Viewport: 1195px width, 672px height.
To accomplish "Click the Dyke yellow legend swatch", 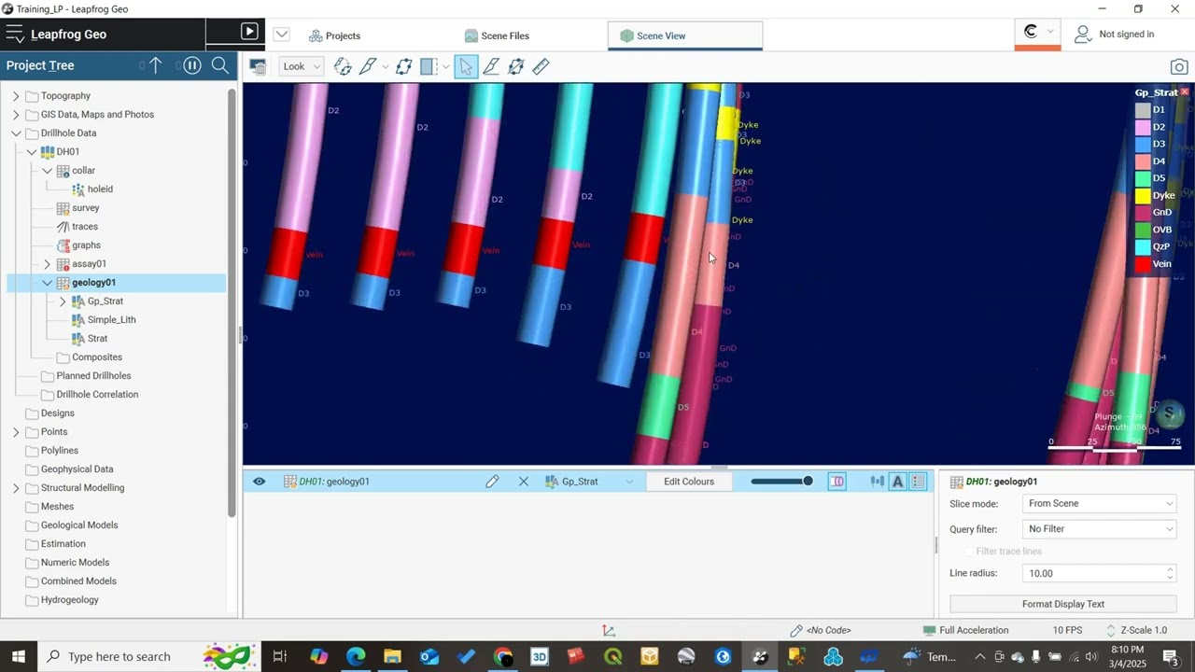I will [x=1142, y=196].
